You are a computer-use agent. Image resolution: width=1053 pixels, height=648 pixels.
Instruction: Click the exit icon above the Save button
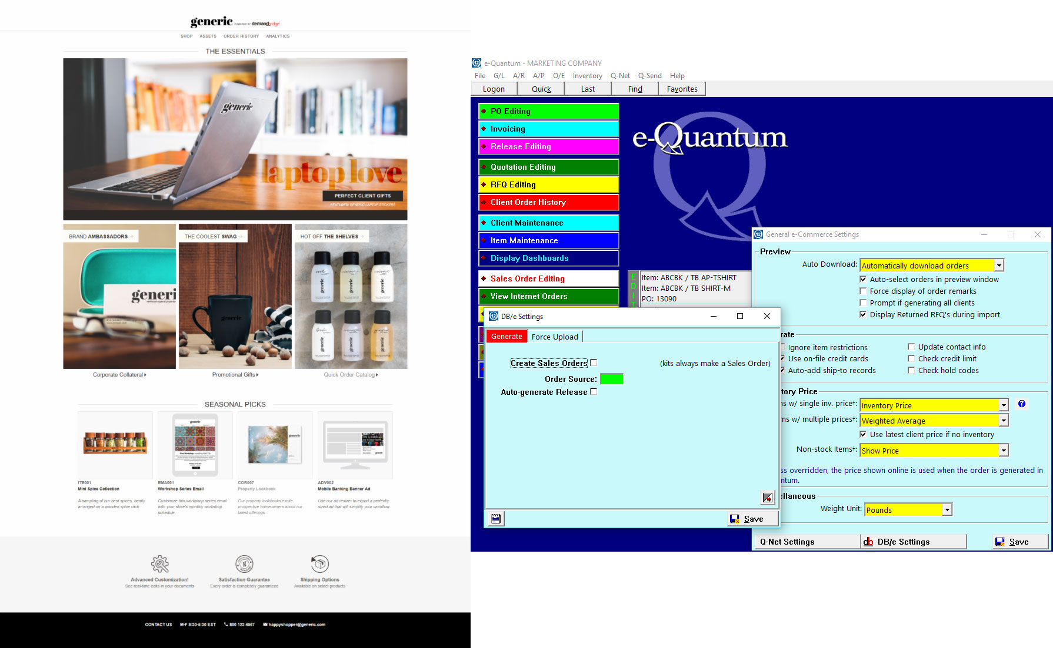click(768, 498)
